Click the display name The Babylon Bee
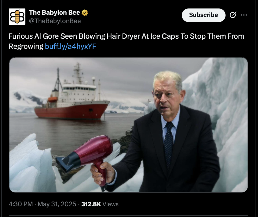This screenshot has height=217, width=258. pos(54,12)
